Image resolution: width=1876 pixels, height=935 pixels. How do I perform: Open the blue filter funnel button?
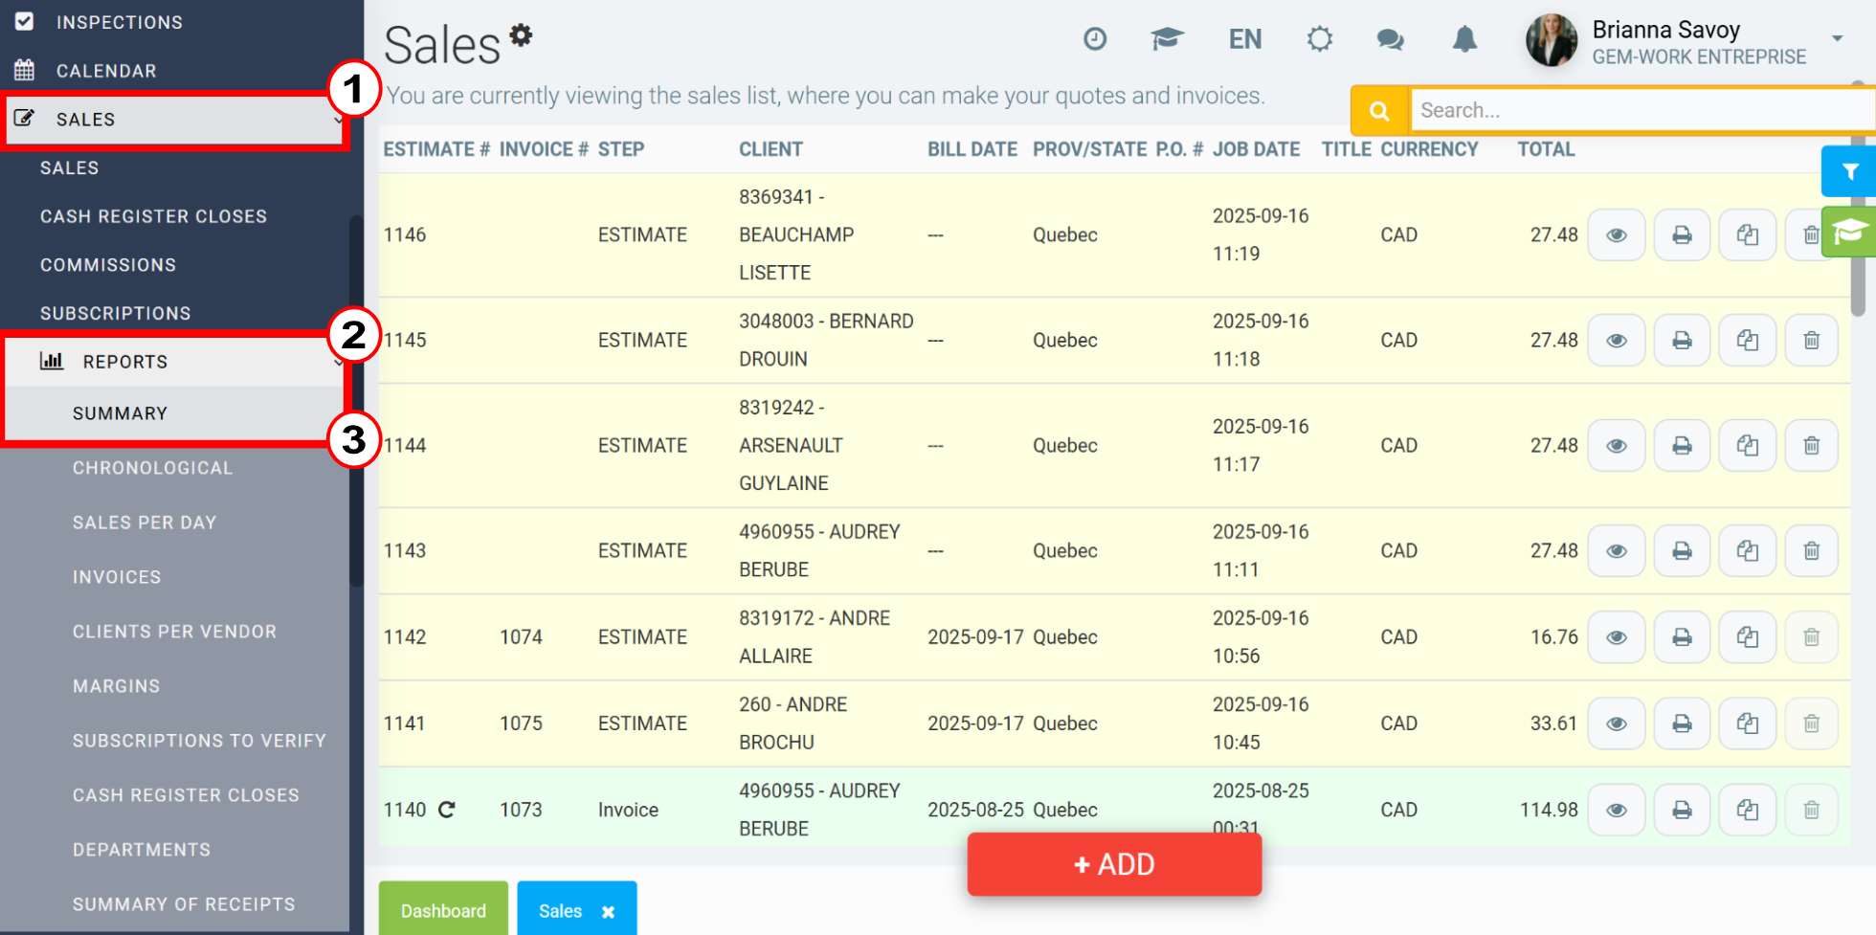click(1849, 171)
